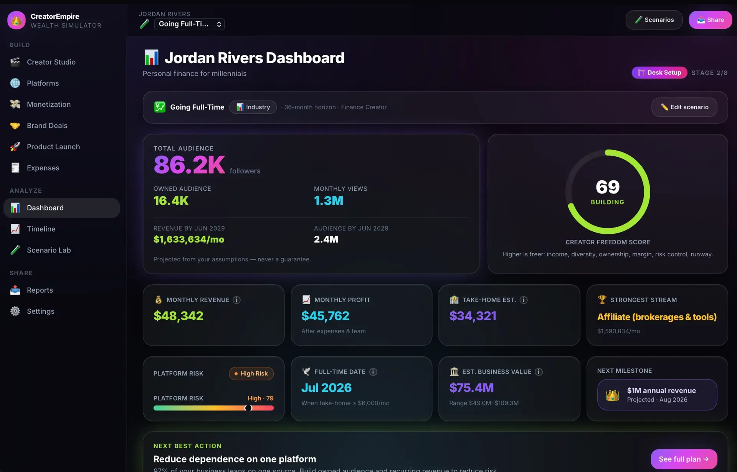
Task: Click the platform risk gradient bar
Action: click(213, 408)
